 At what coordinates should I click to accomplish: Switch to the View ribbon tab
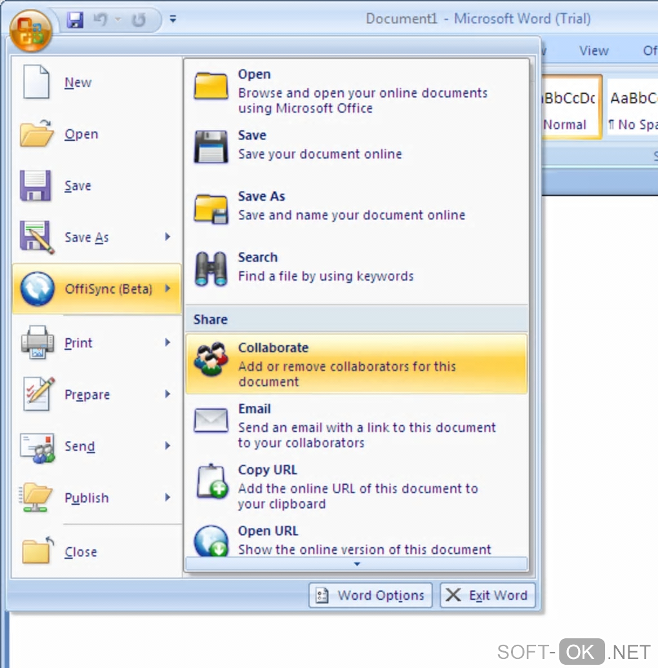point(593,51)
